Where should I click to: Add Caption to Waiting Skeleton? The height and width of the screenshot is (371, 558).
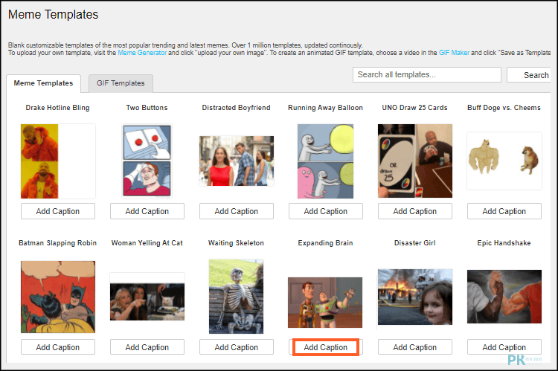click(237, 347)
